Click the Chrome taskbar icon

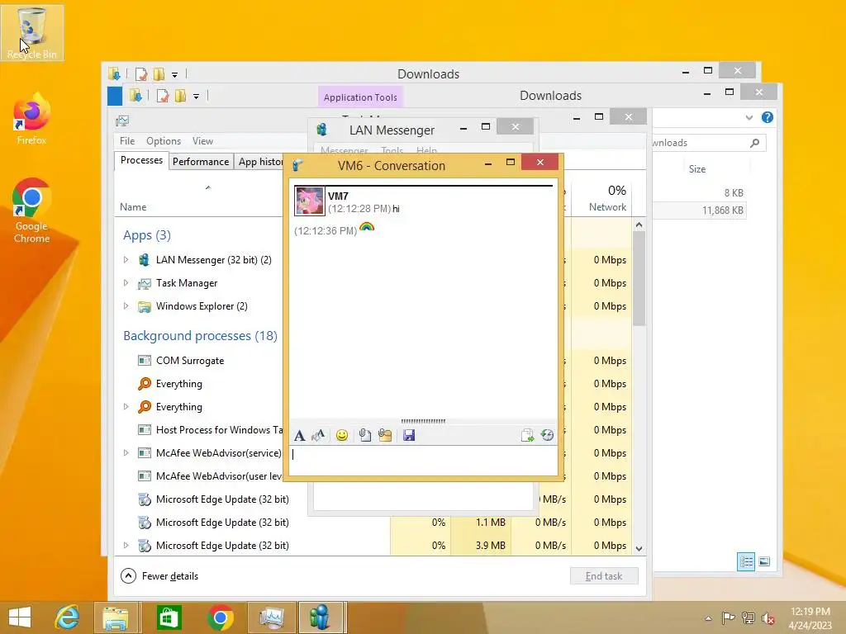pyautogui.click(x=220, y=617)
